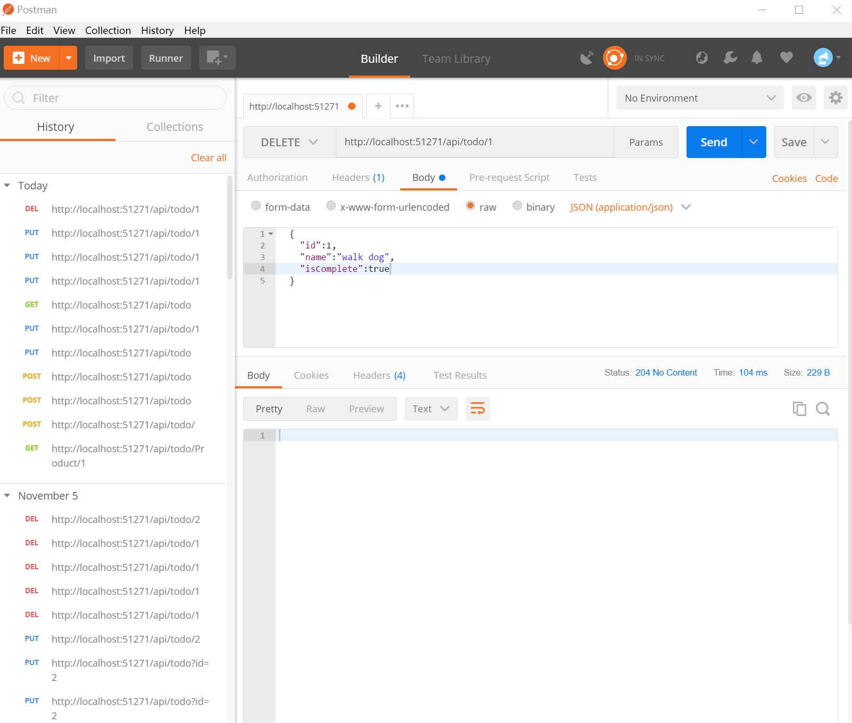Screen dimensions: 852x723
Task: Select POST api/todo/ history entry
Action: click(113, 425)
